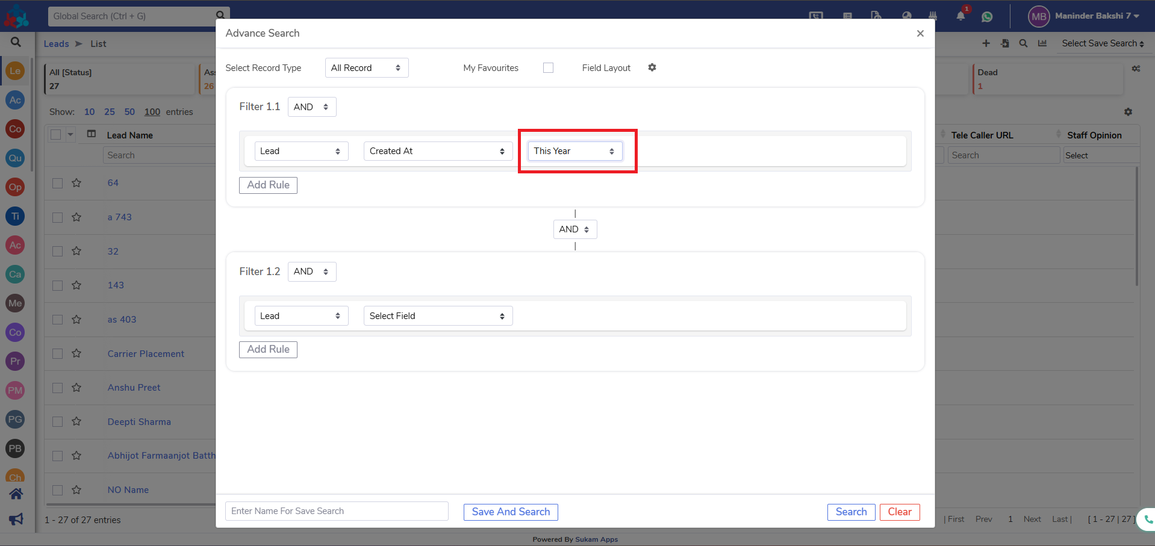Click the import file icon

(x=1005, y=43)
